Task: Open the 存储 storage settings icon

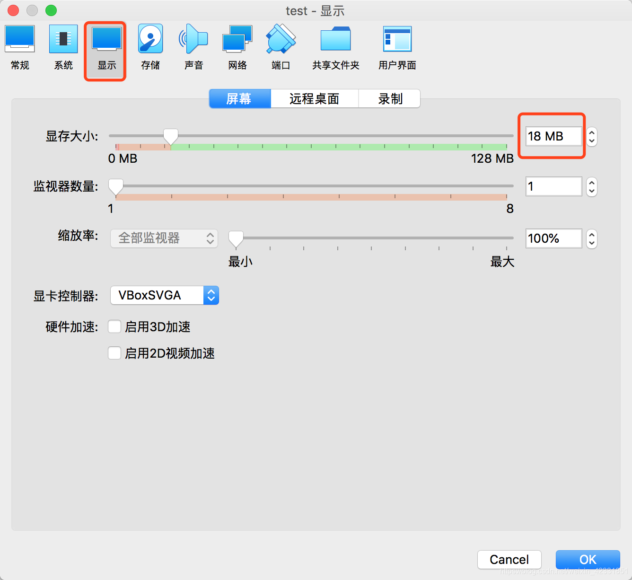Action: click(150, 47)
